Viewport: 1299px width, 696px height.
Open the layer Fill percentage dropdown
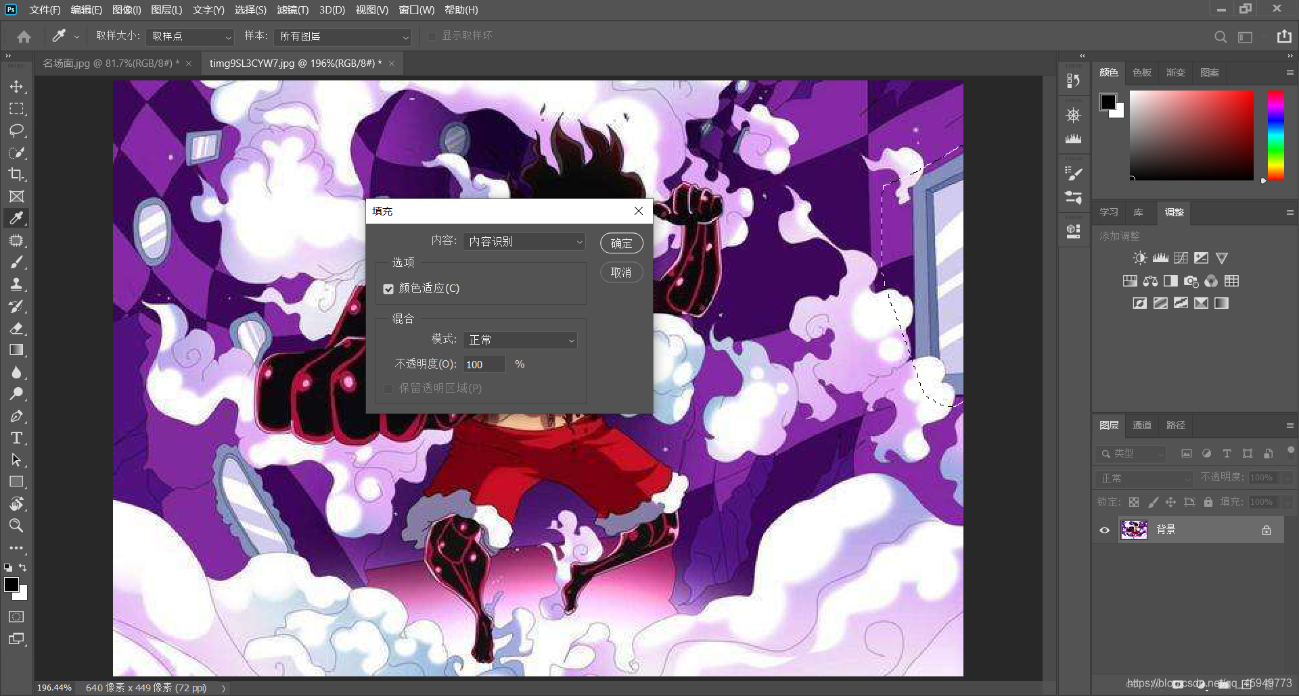[1287, 502]
